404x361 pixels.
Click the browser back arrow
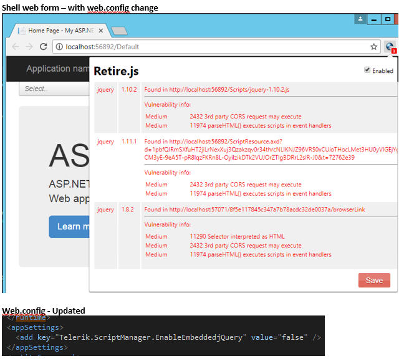(16, 47)
